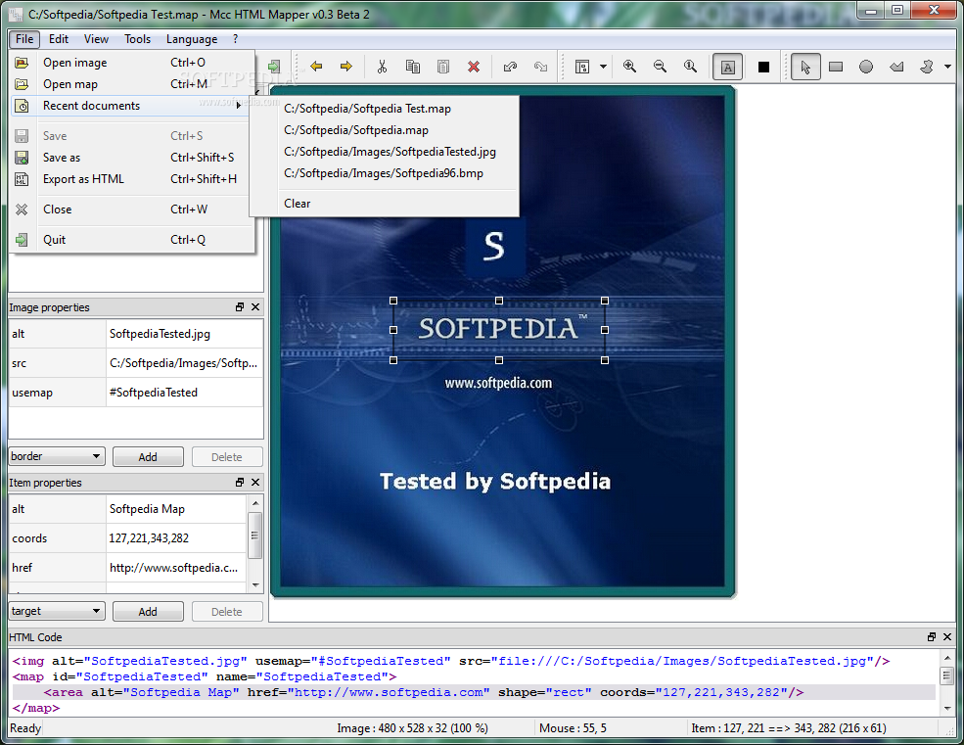Click Add button next to target dropdown
The width and height of the screenshot is (964, 745).
148,612
